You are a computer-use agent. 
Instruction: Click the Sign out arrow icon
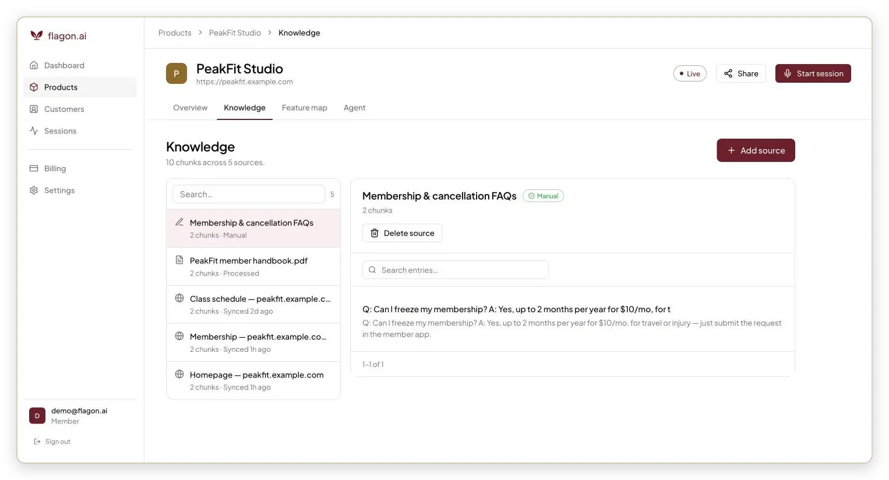pos(37,442)
